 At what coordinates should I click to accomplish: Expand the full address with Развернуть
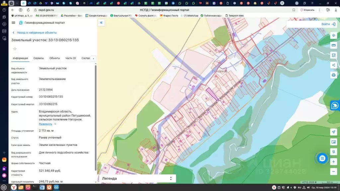(x=45, y=124)
